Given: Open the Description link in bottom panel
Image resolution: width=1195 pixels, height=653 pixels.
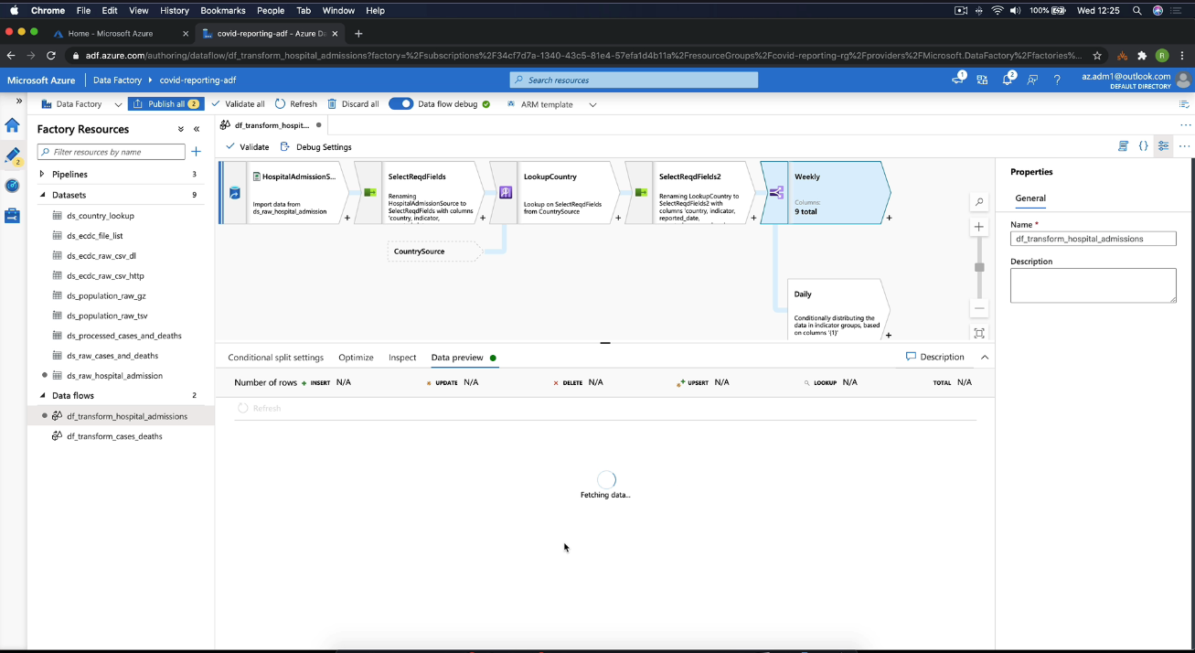Looking at the screenshot, I should coord(934,357).
